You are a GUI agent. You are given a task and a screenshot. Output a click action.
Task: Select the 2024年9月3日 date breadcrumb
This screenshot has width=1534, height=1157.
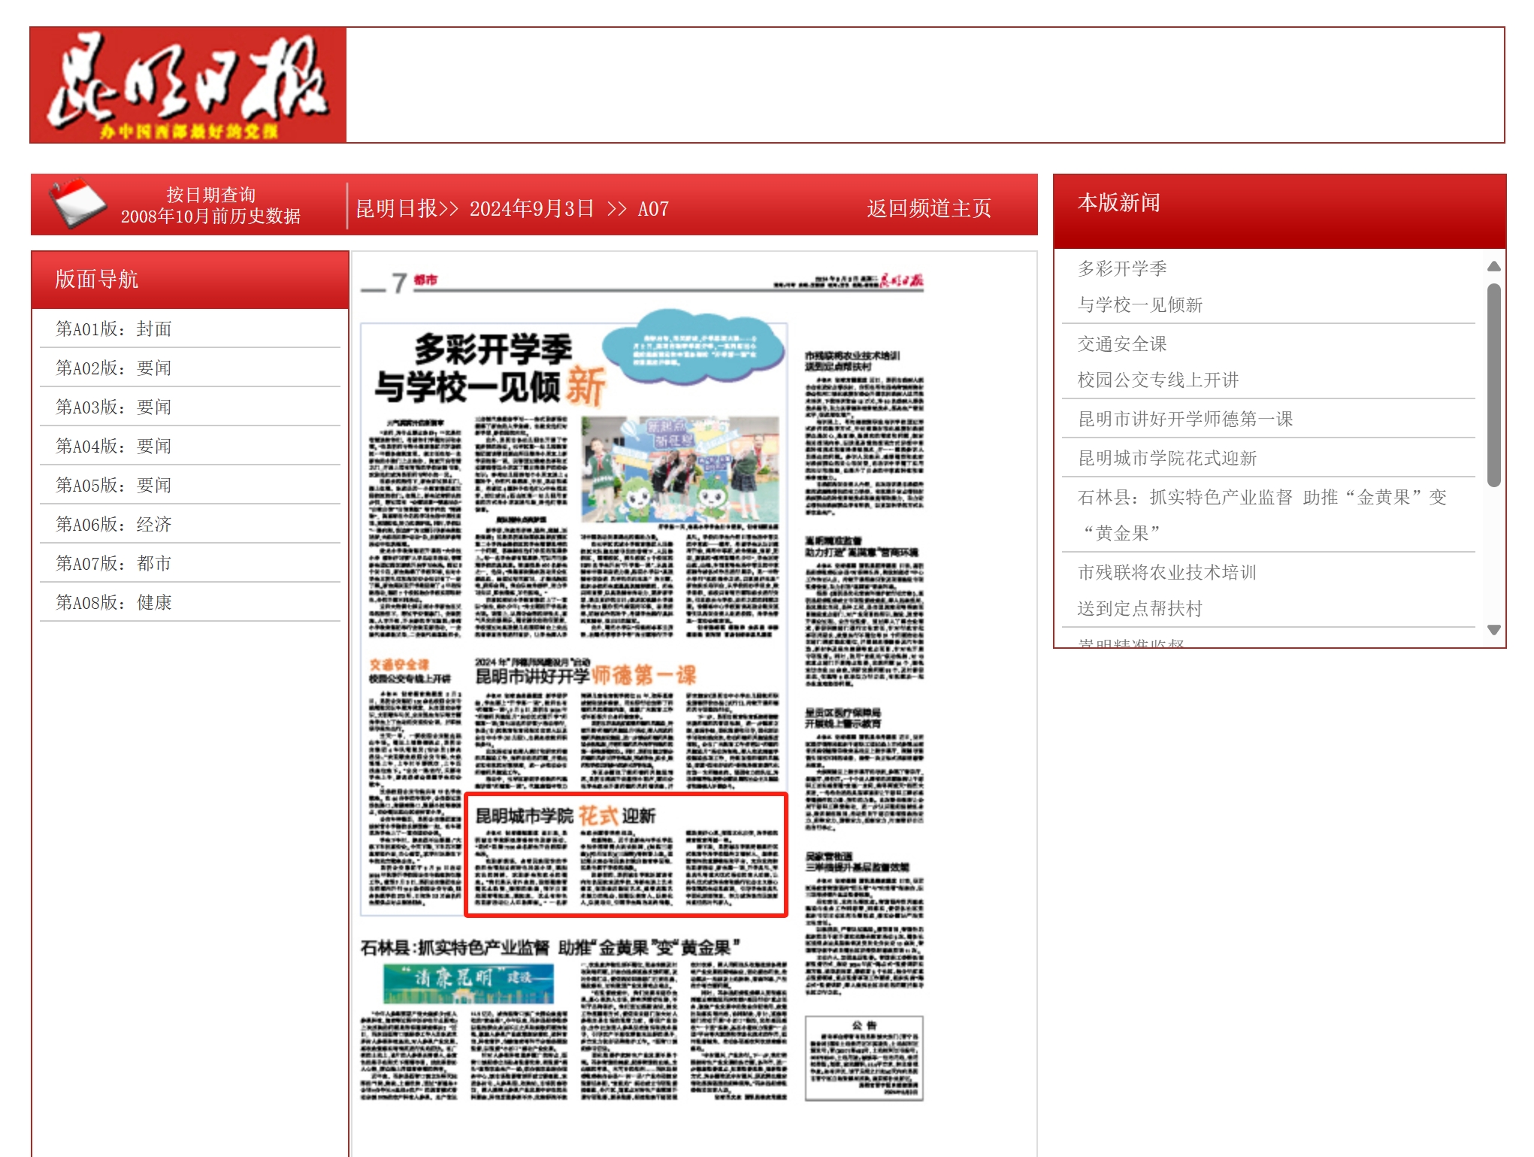[x=532, y=208]
